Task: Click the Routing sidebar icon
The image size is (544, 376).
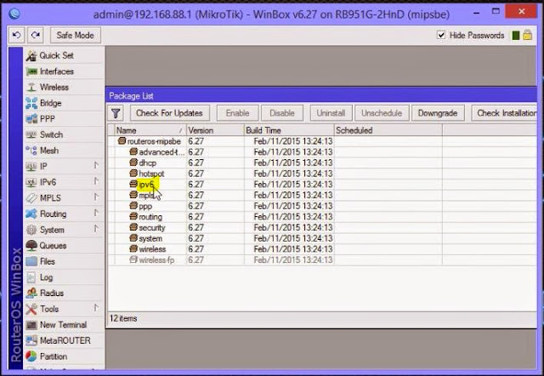Action: tap(31, 214)
